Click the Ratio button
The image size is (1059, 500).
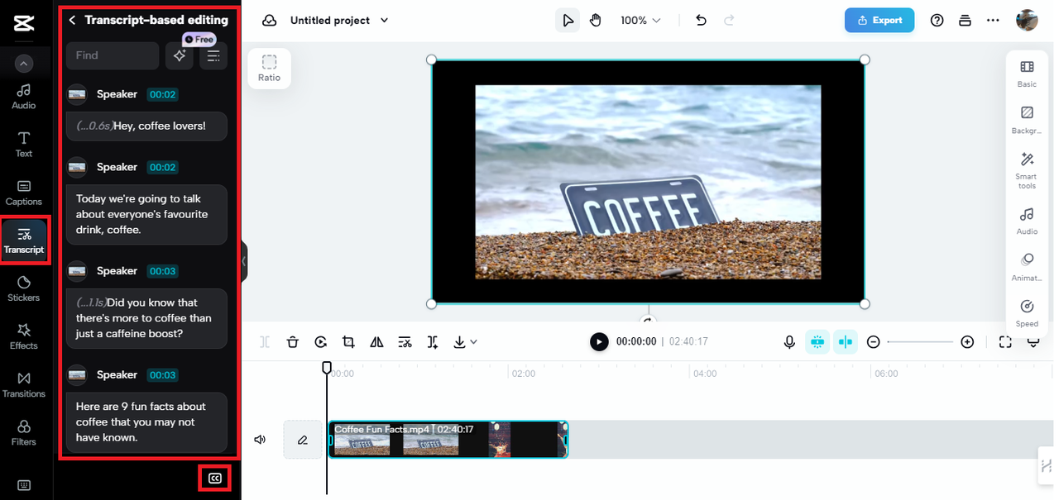tap(269, 68)
